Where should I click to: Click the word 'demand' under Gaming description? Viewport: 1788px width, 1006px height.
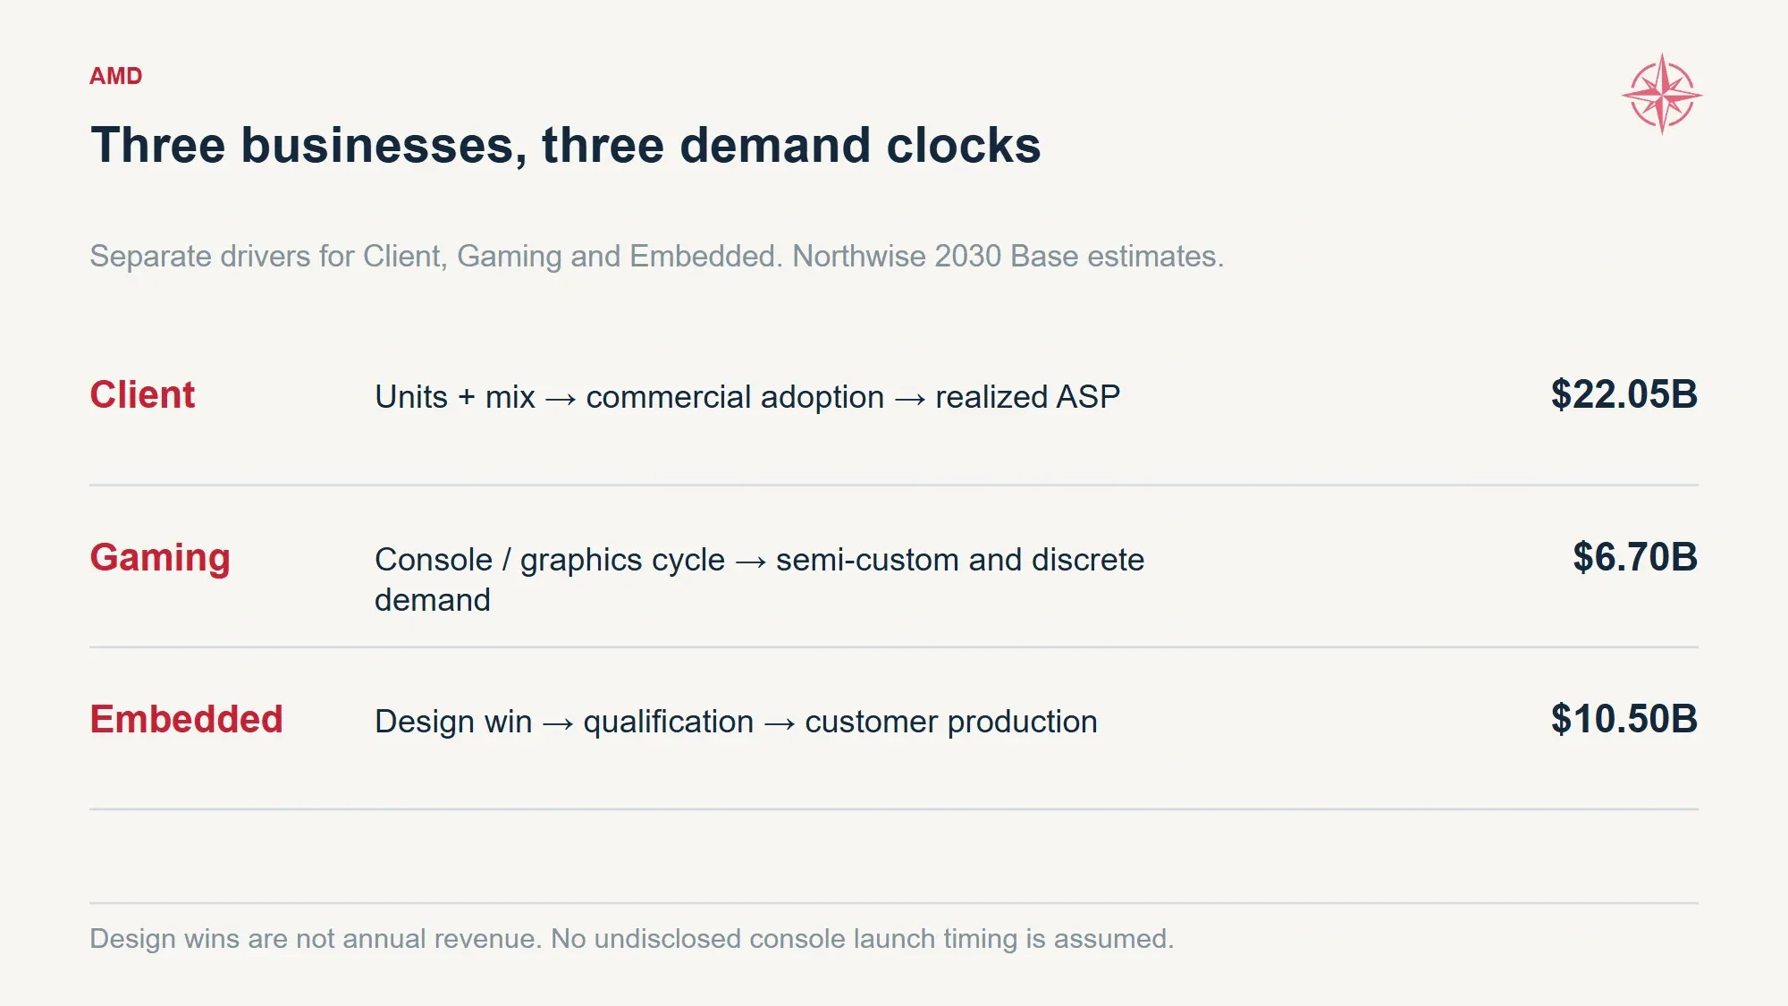(x=433, y=600)
